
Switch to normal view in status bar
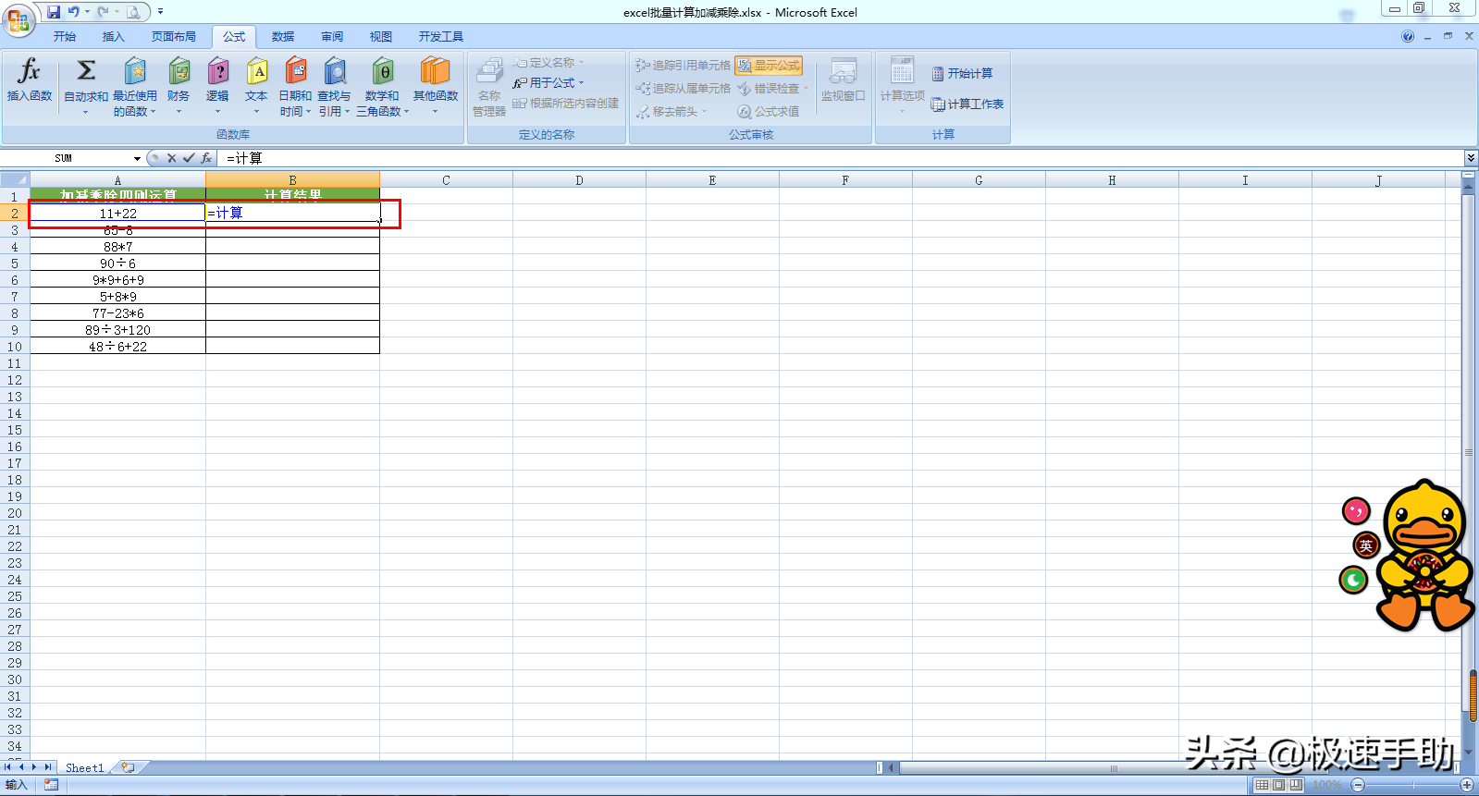point(1262,785)
